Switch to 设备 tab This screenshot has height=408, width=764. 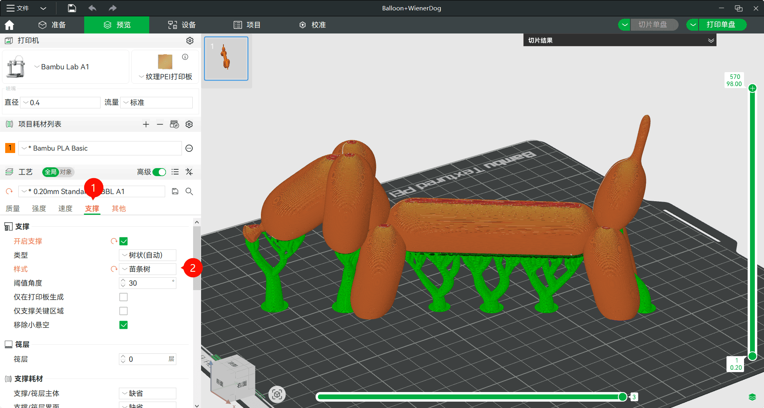pyautogui.click(x=182, y=25)
